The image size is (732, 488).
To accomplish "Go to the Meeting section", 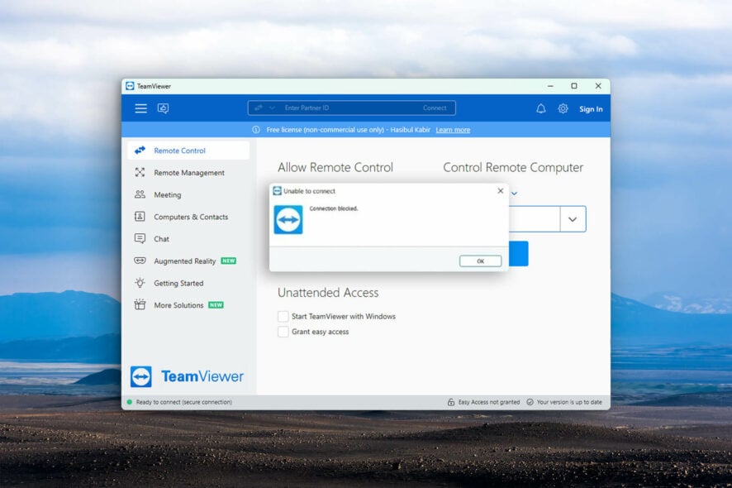I will click(x=188, y=194).
